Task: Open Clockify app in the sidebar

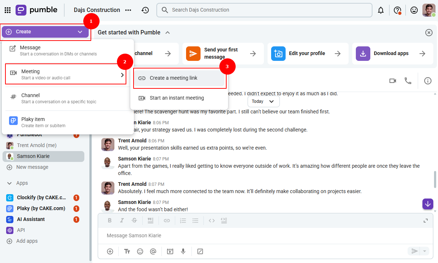Action: [x=43, y=198]
